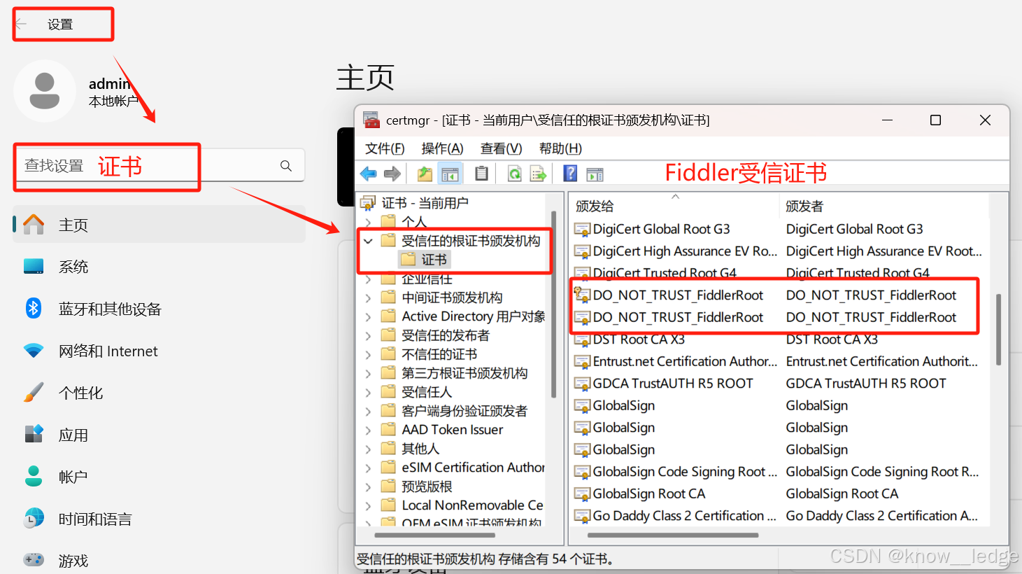Click the magnifier icon in settings search
Screen dimensions: 1022x574
[x=286, y=166]
